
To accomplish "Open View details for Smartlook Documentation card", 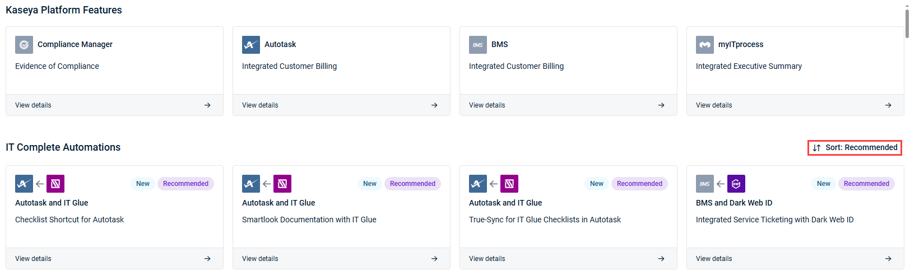I will click(x=341, y=259).
